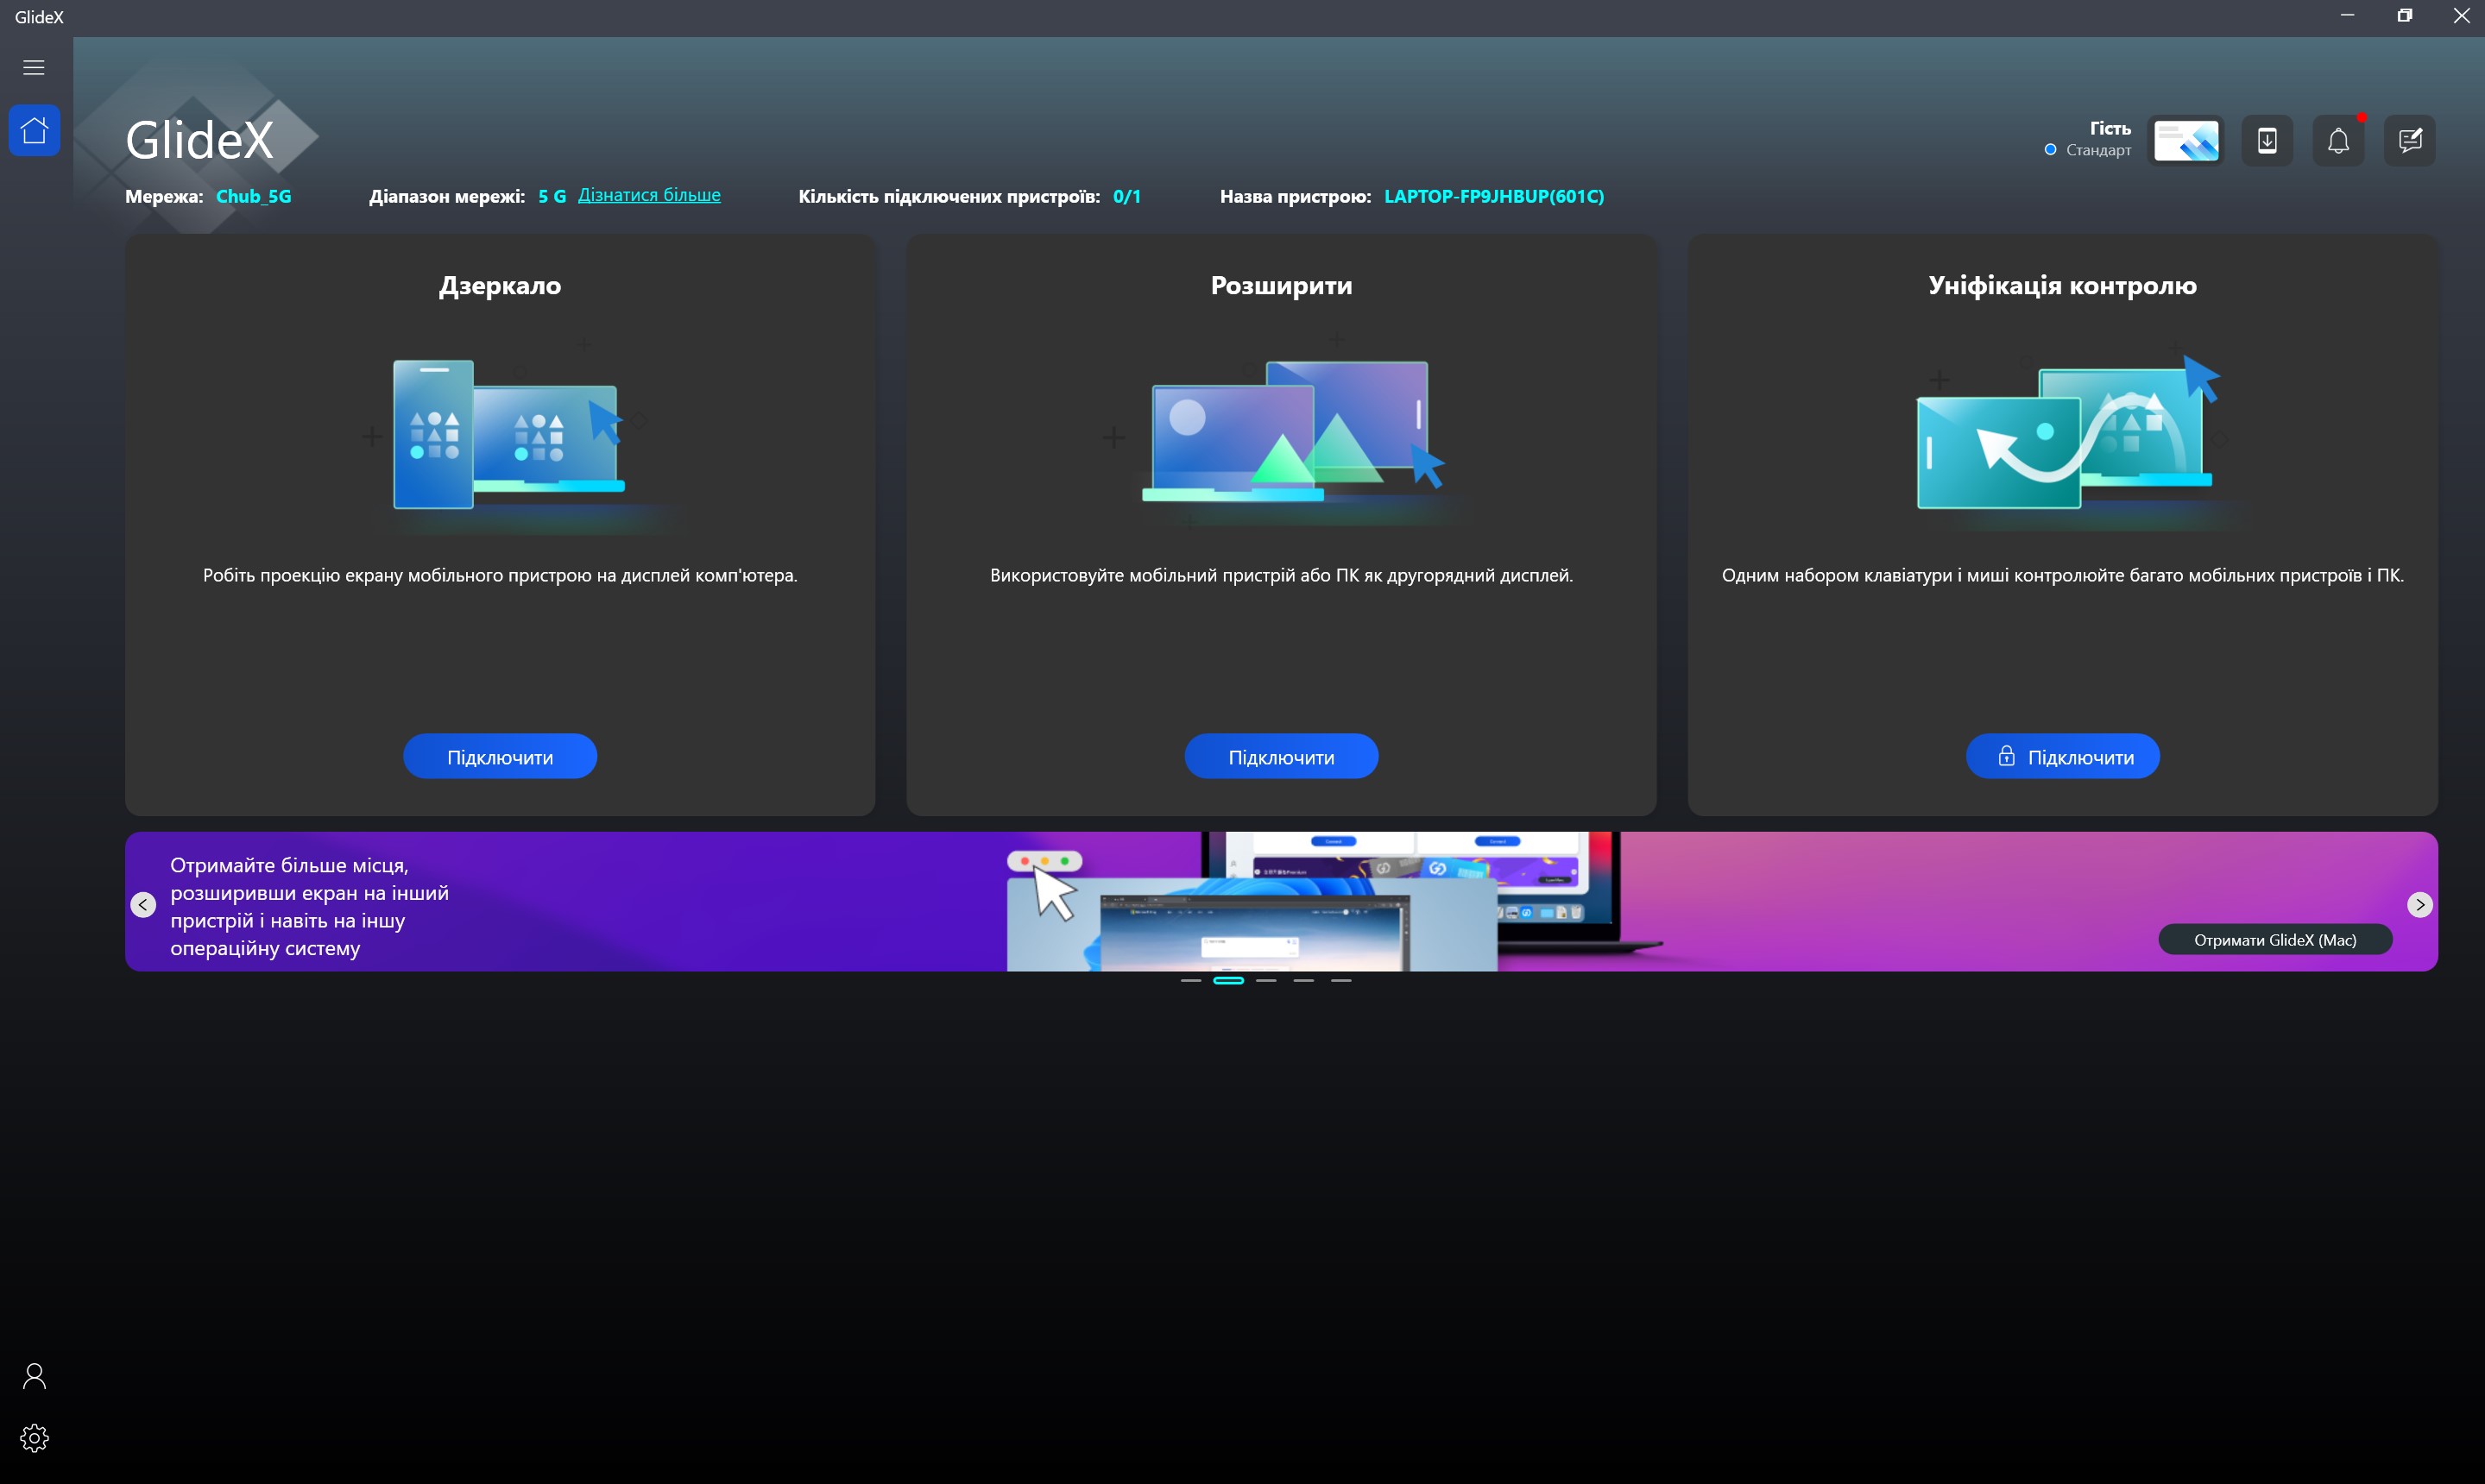Viewport: 2485px width, 1484px height.
Task: Click the download icon in the header
Action: [2267, 141]
